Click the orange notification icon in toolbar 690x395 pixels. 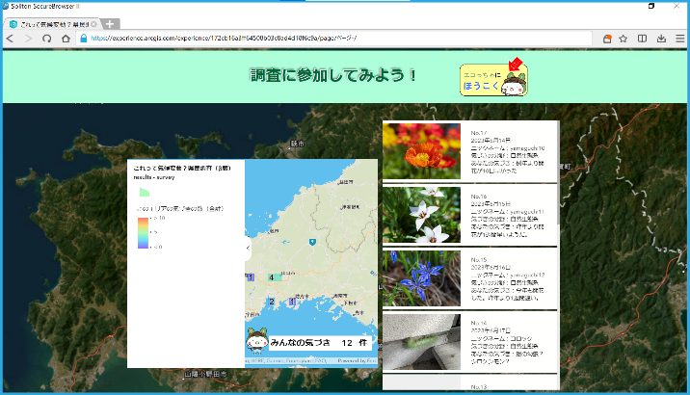607,39
